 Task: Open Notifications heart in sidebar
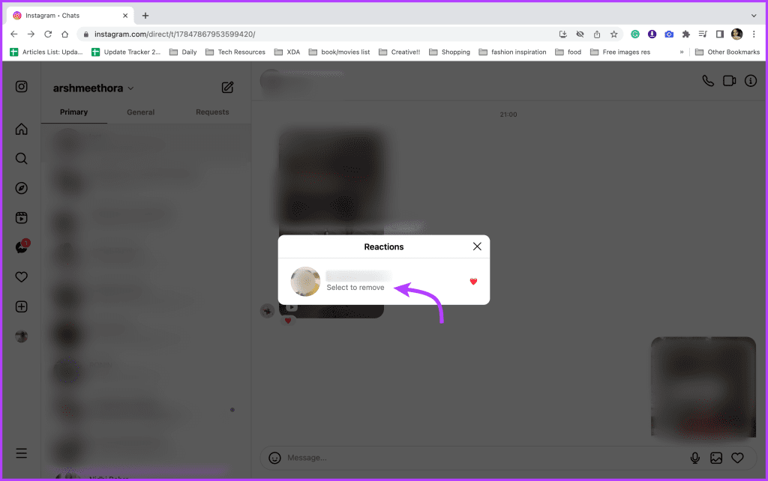21,277
